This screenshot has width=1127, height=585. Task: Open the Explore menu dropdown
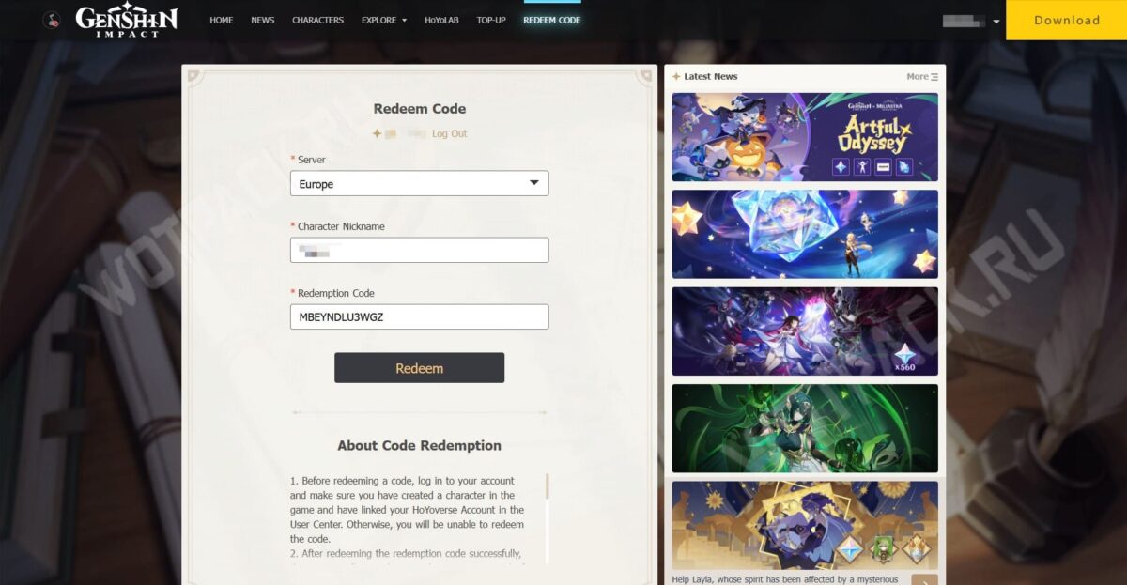(x=383, y=20)
